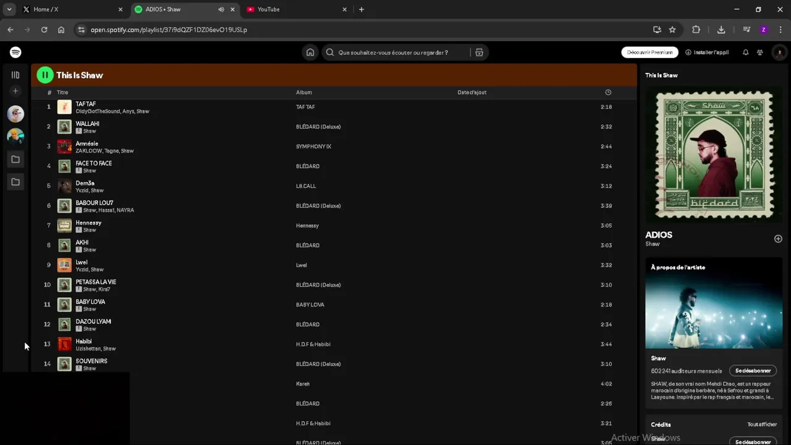Open the Browse icon in search bar
791x445 pixels.
point(479,53)
